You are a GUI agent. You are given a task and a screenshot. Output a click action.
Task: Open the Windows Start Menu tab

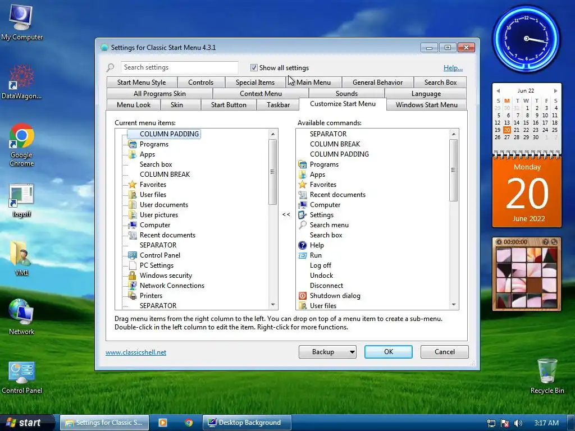427,105
